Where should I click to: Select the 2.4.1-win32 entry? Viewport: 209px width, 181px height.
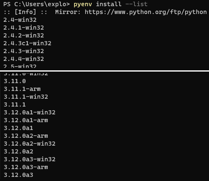(23, 28)
